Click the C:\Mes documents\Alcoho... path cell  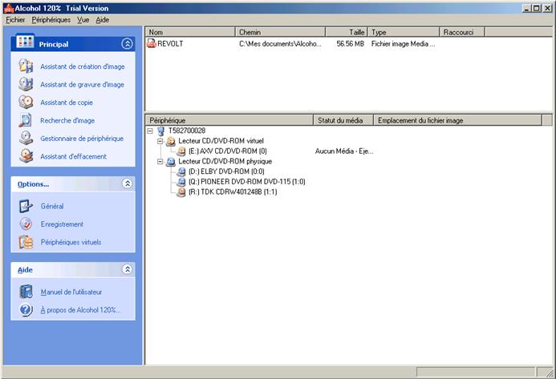coord(280,44)
